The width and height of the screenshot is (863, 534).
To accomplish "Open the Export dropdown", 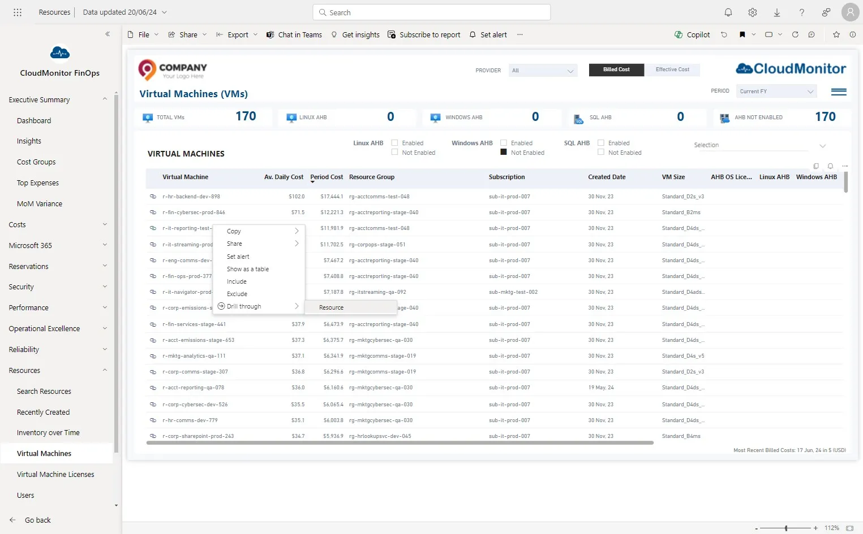I will (237, 34).
